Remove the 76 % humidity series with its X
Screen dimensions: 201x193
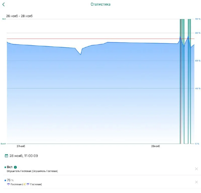(x=196, y=182)
